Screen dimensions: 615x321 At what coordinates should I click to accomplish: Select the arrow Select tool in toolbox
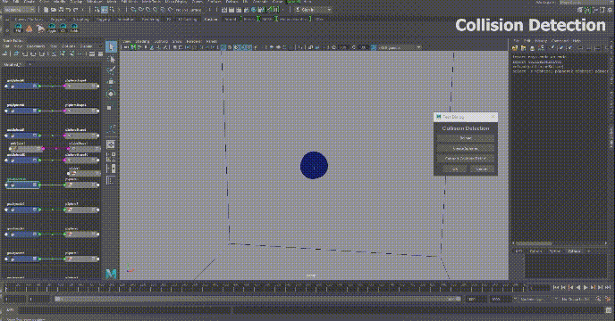pyautogui.click(x=112, y=47)
